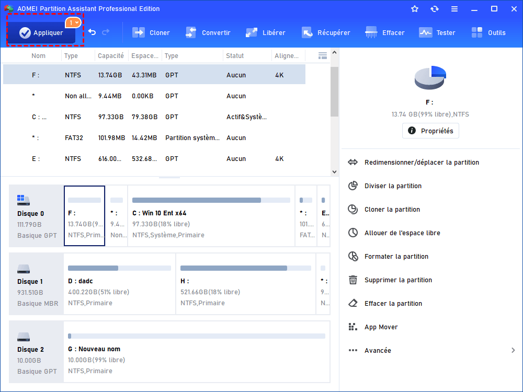Select the F: NTFS partition row

tap(154, 75)
